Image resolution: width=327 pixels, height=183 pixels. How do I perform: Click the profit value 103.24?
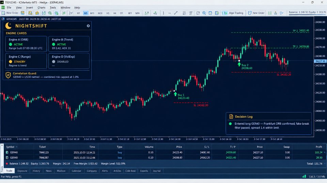click(x=318, y=152)
